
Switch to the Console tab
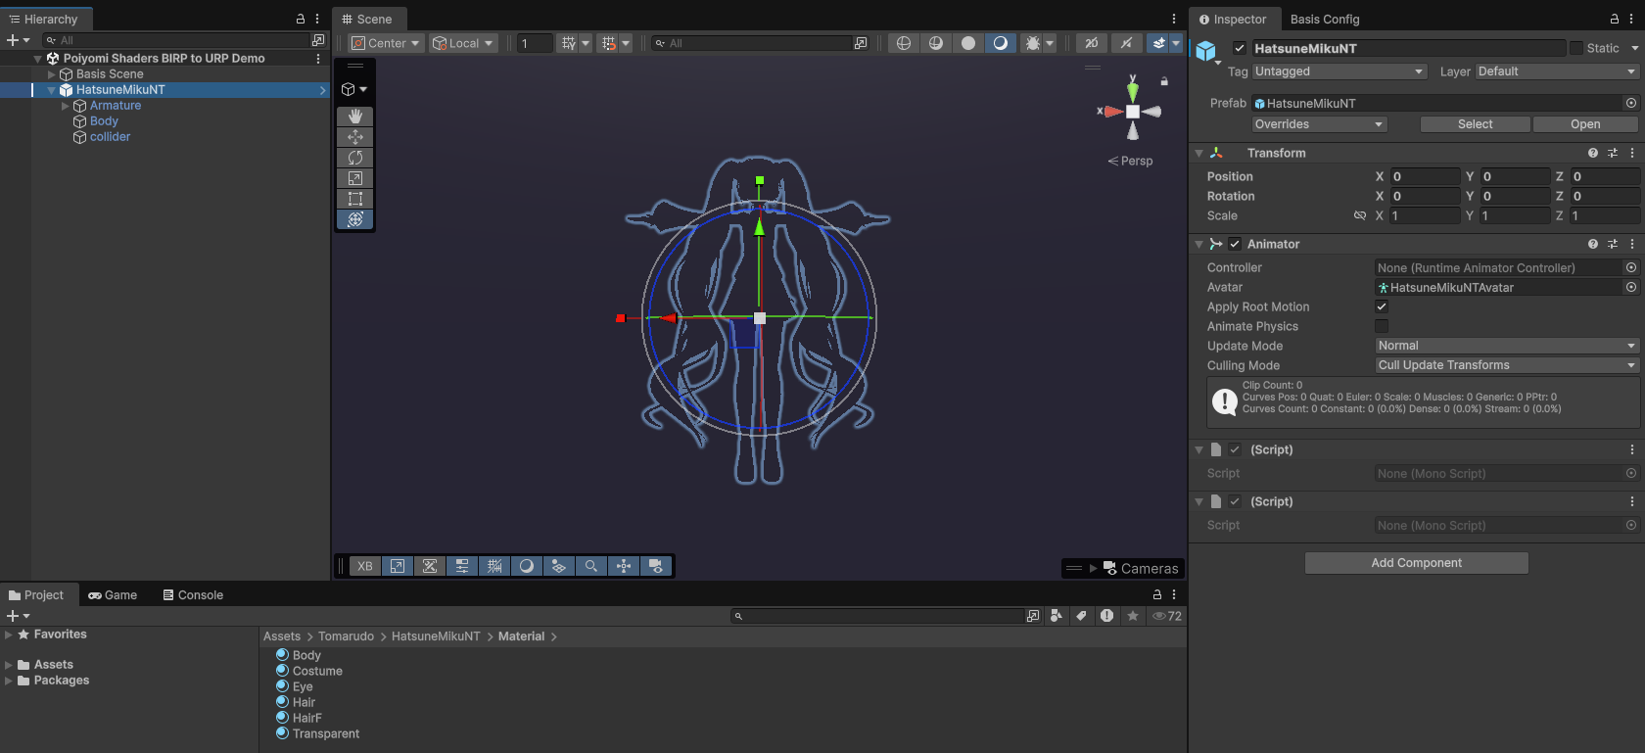(x=193, y=595)
